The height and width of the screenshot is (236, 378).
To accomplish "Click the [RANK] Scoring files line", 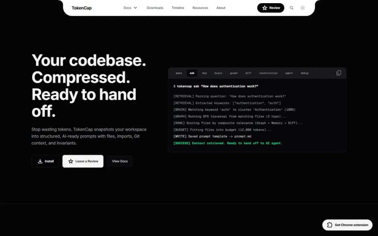I will (238, 123).
